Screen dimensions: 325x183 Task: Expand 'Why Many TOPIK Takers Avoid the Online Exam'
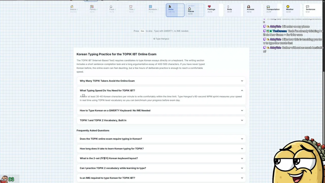click(x=161, y=81)
